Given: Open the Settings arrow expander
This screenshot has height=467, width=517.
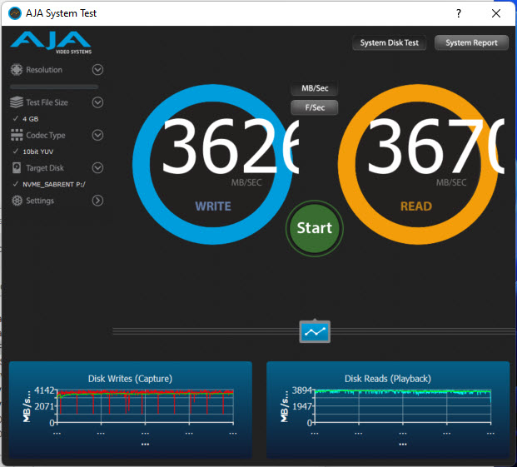Looking at the screenshot, I should click(x=97, y=201).
